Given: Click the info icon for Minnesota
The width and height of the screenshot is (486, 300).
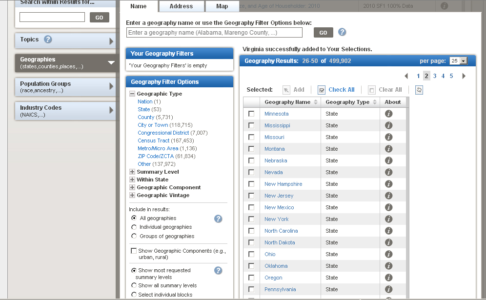Looking at the screenshot, I should (x=388, y=114).
